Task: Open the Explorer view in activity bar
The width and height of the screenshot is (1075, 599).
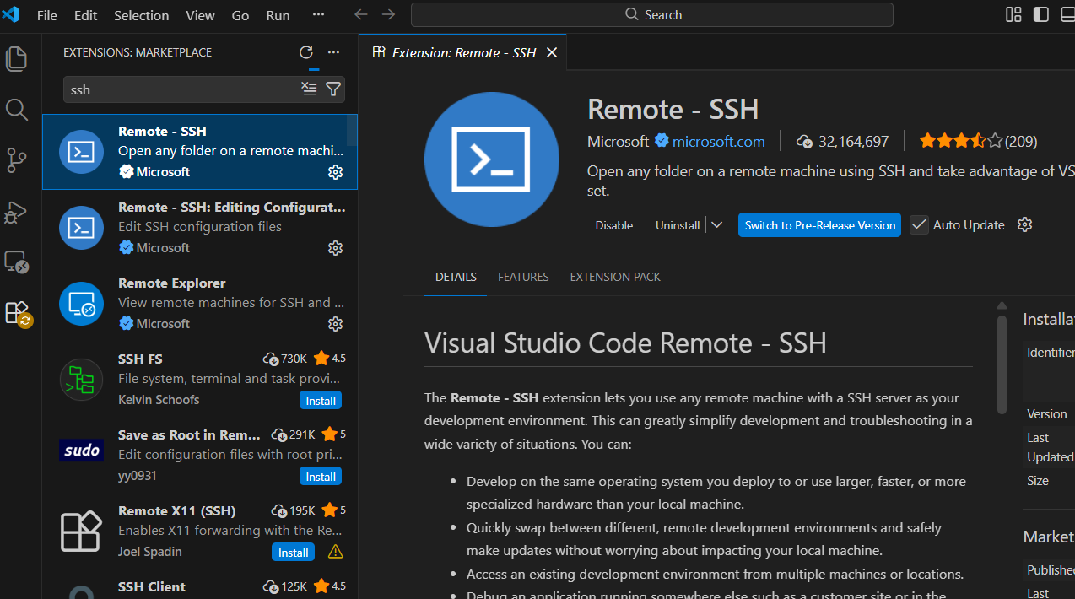Action: click(17, 59)
